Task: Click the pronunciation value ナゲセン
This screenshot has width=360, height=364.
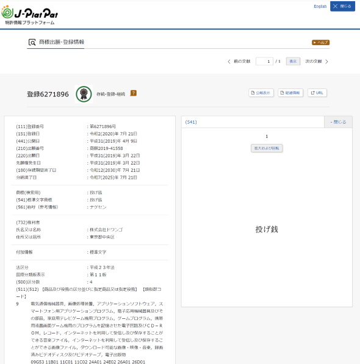Action: click(98, 207)
